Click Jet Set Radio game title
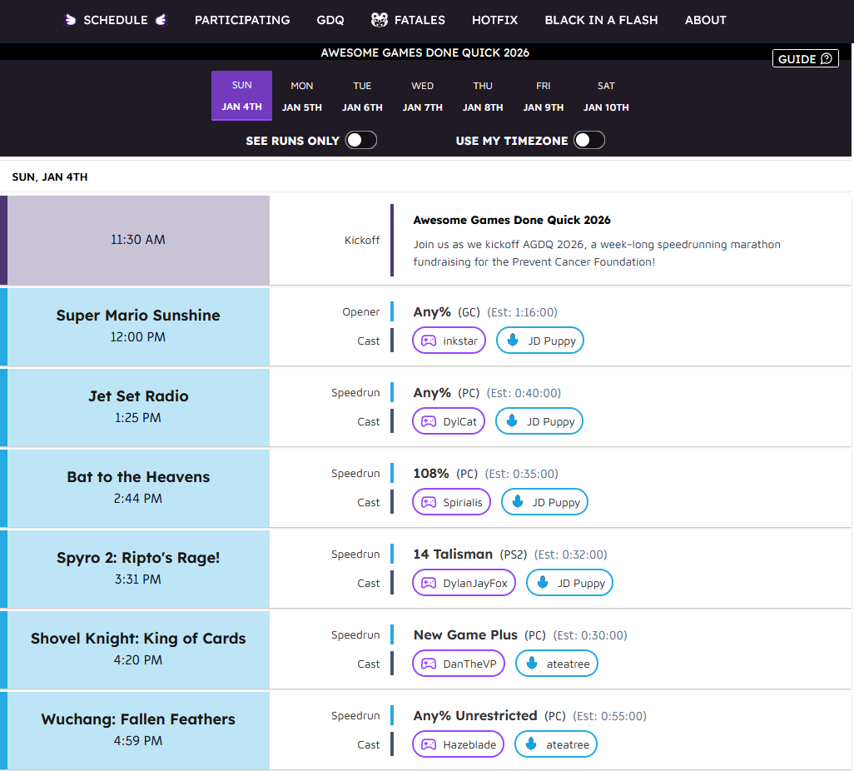The width and height of the screenshot is (854, 771). tap(138, 395)
